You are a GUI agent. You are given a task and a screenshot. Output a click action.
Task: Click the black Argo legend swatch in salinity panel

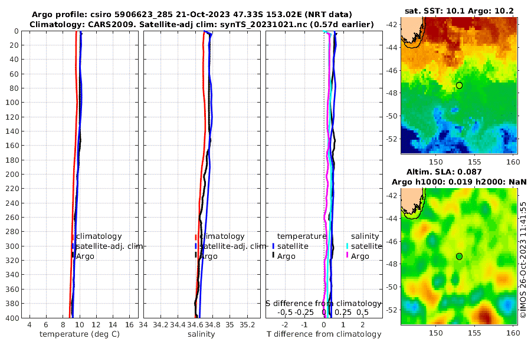[x=196, y=256]
